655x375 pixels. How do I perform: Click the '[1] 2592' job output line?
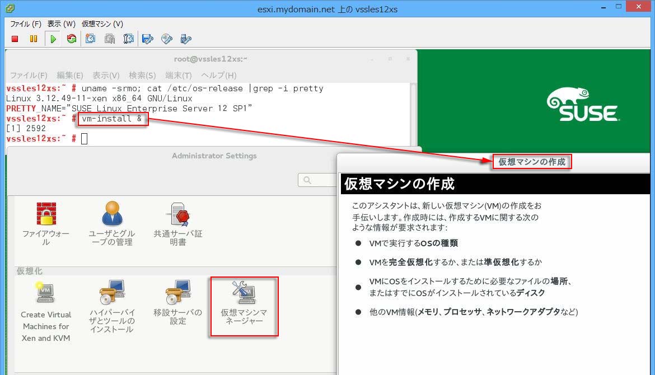(x=26, y=129)
